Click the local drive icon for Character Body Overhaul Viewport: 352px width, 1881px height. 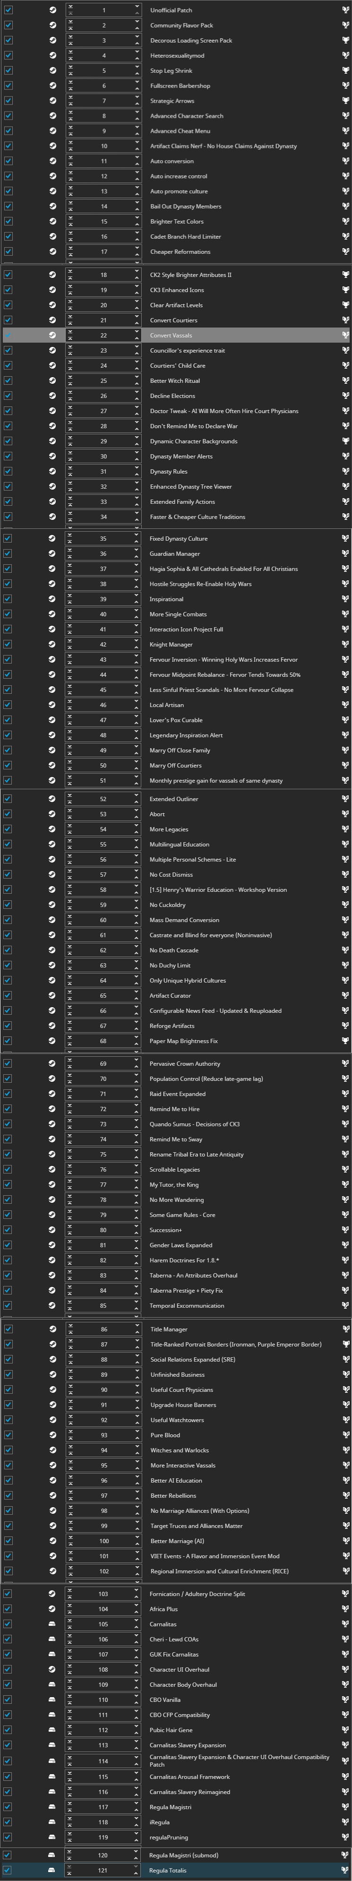click(52, 1684)
